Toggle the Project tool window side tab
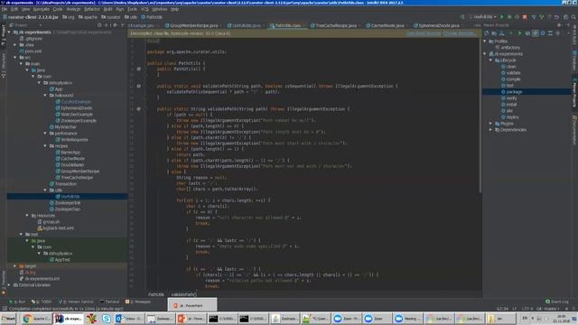This screenshot has height=325, width=578. point(4,35)
